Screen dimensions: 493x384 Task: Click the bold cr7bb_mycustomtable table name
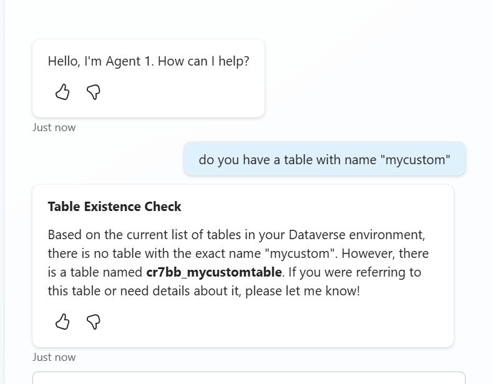[x=213, y=272]
